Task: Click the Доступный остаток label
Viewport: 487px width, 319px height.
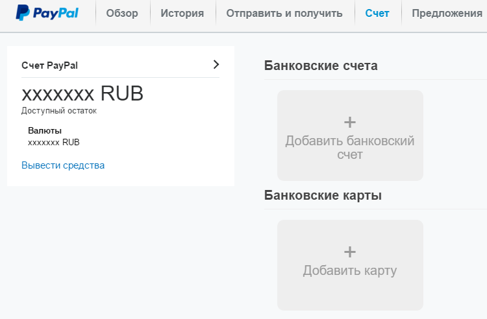Action: point(59,111)
